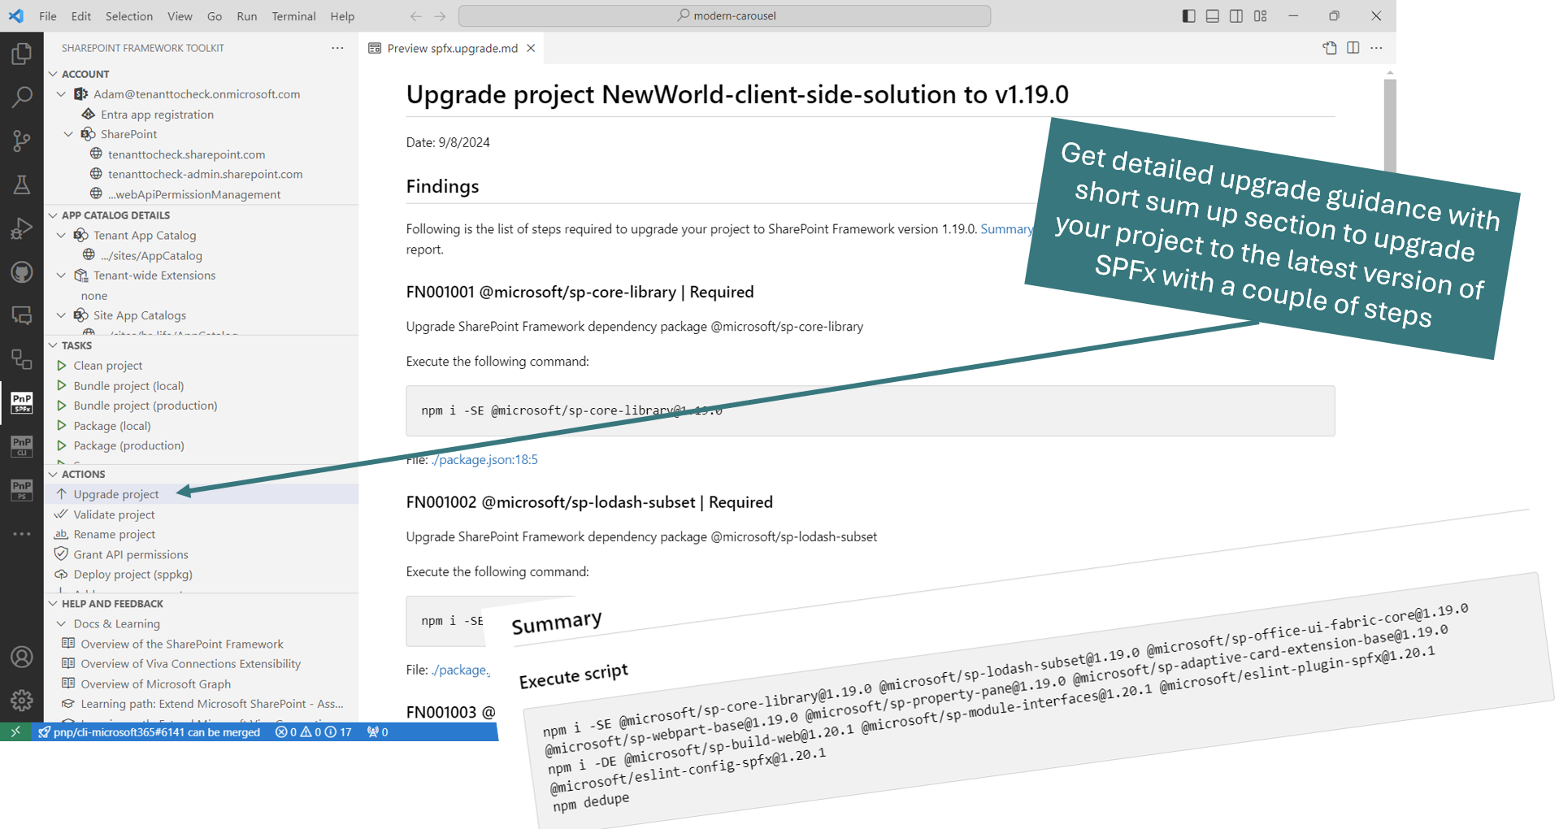
Task: Collapse the SharePoint tree node
Action: coord(68,134)
